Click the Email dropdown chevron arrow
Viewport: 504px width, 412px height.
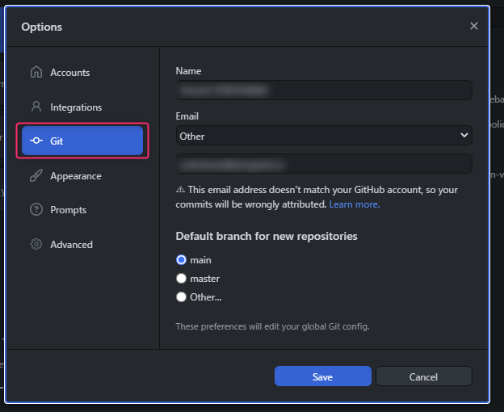click(464, 135)
